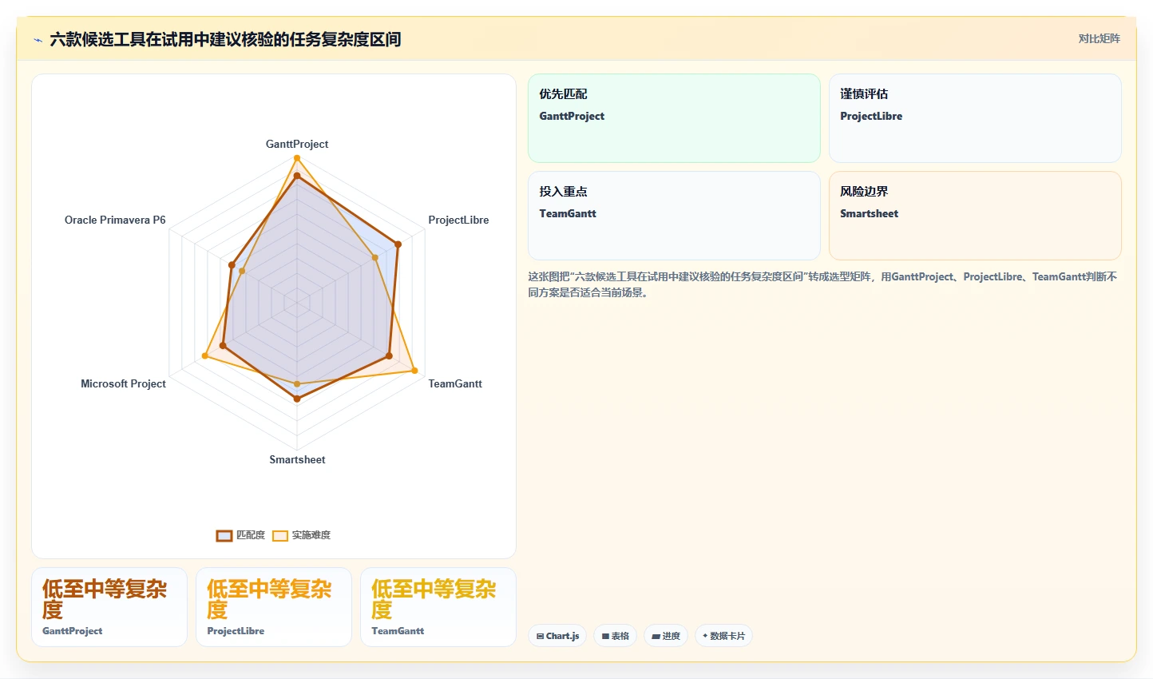Open the GanttProject 低至中等复杂度 stat card

(109, 607)
